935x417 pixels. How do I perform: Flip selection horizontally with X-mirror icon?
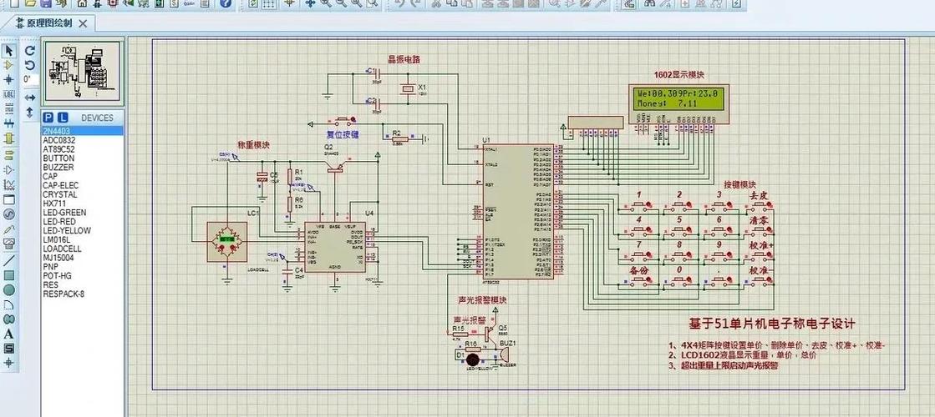30,97
